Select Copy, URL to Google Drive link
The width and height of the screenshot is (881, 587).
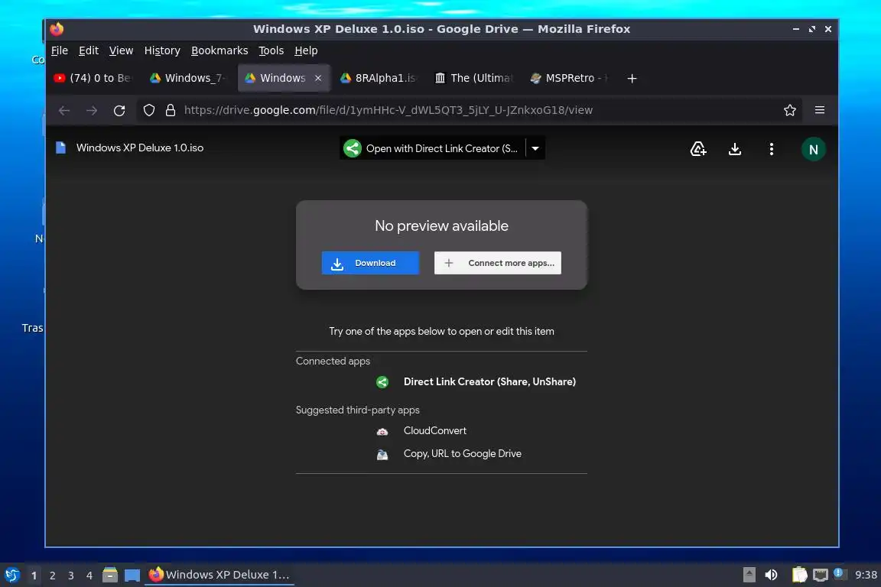point(463,454)
